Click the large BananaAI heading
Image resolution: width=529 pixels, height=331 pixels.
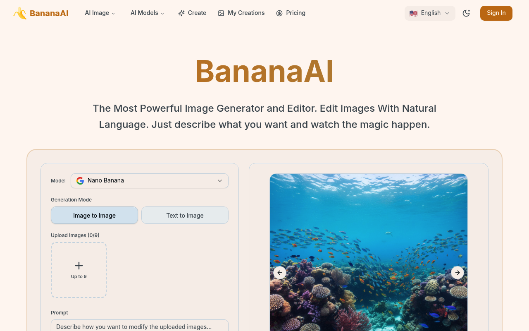click(x=264, y=72)
